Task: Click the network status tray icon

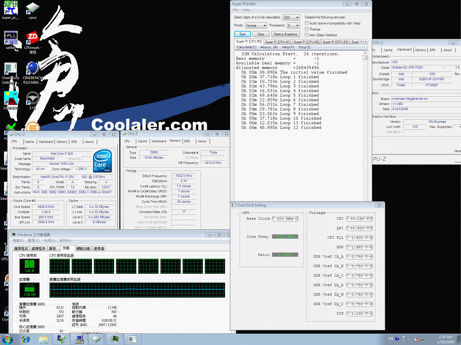Action: click(x=423, y=340)
